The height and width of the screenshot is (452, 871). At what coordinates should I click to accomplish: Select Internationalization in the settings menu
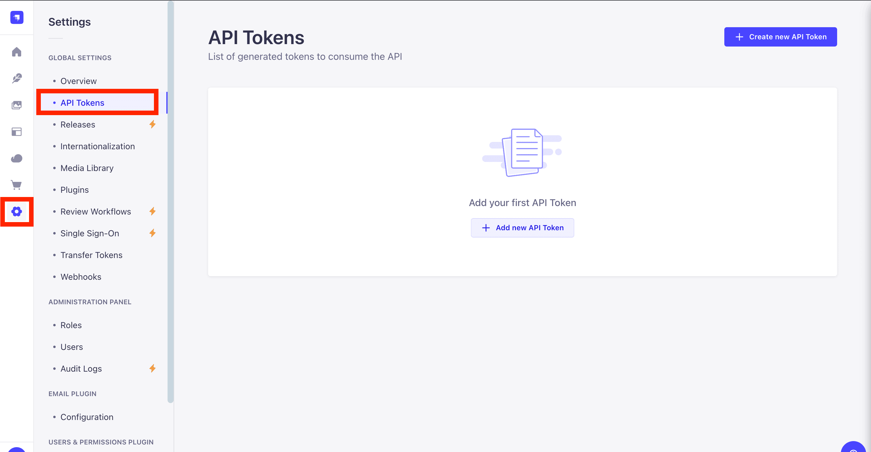97,146
